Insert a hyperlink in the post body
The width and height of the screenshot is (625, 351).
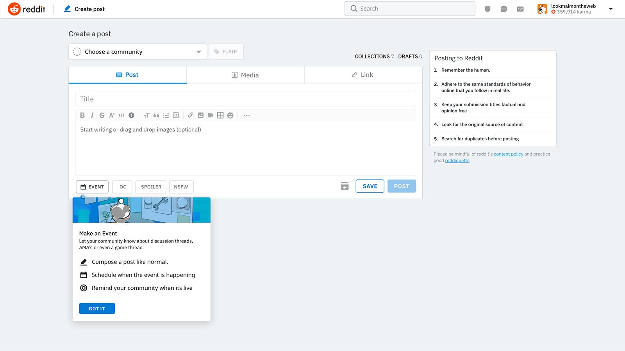tap(191, 115)
